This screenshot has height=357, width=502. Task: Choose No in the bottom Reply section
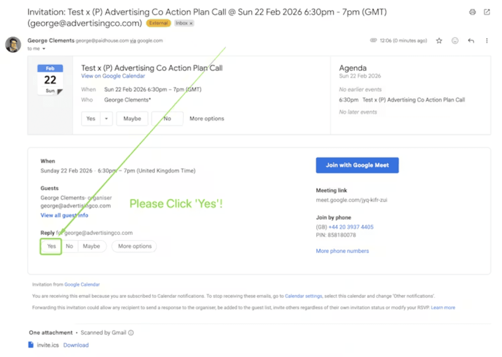coord(69,246)
